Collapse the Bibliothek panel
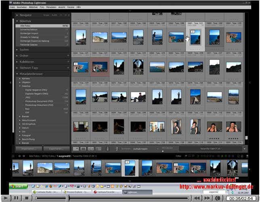 pyautogui.click(x=17, y=20)
